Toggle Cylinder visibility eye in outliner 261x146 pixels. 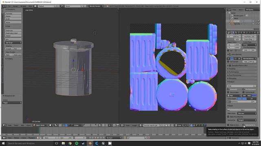click(253, 21)
